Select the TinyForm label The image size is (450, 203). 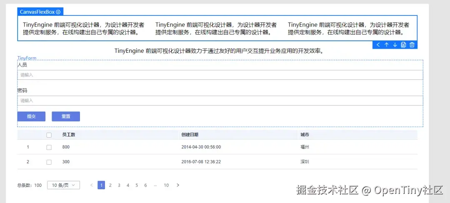click(x=27, y=58)
